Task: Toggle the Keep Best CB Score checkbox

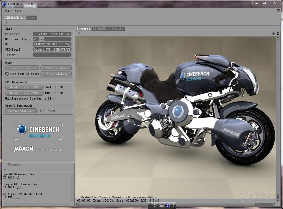Action: (7, 74)
